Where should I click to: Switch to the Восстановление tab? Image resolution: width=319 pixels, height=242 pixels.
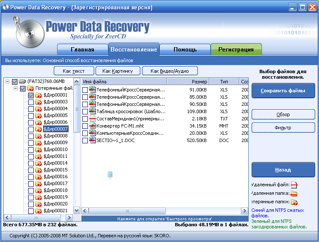point(134,49)
